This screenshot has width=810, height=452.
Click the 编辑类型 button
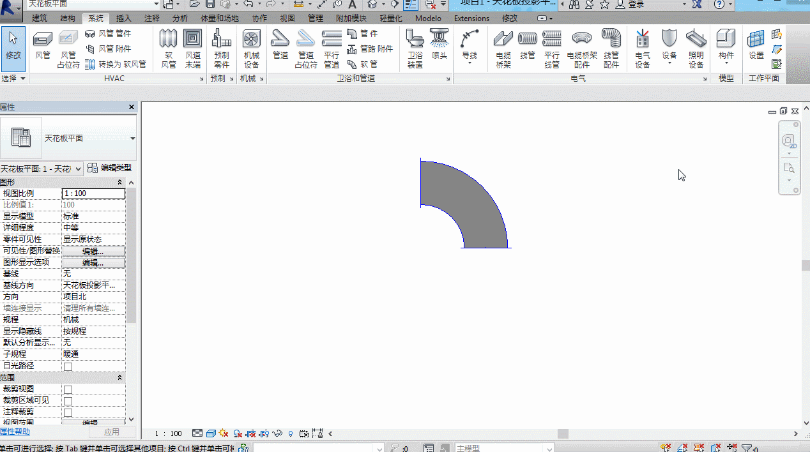pyautogui.click(x=110, y=168)
